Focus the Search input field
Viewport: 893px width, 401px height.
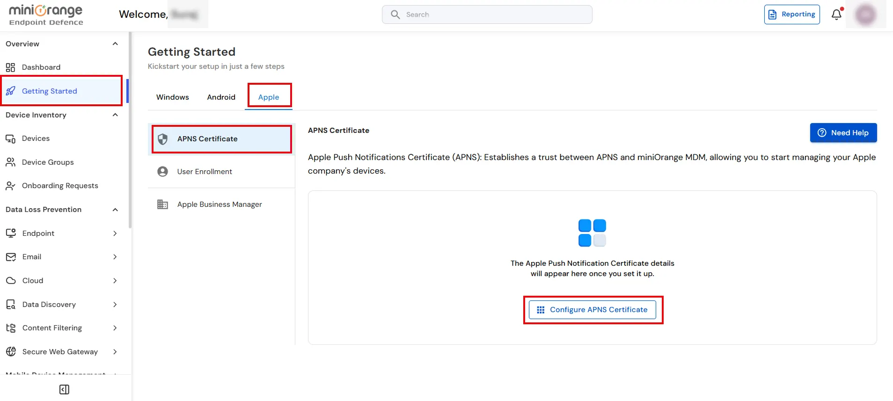click(487, 15)
